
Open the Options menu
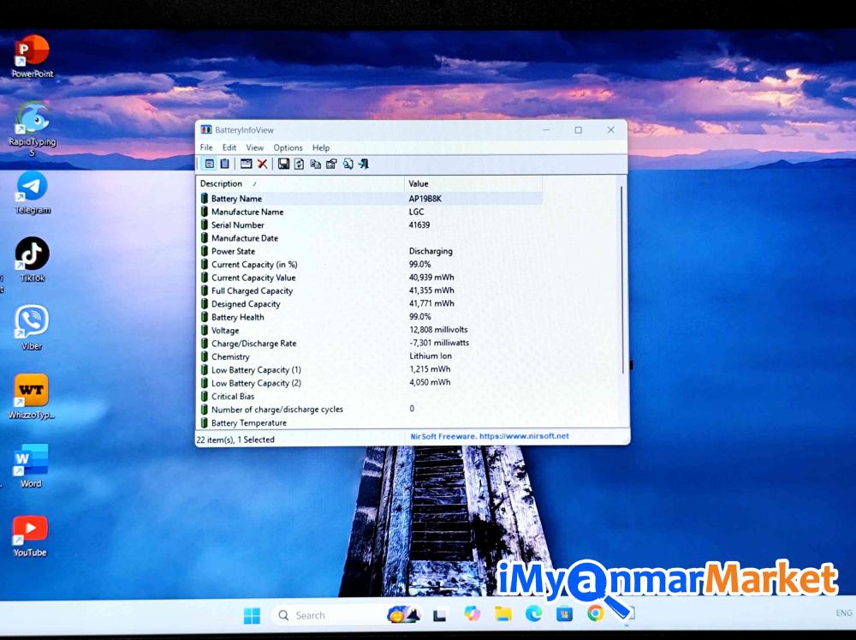[x=288, y=147]
